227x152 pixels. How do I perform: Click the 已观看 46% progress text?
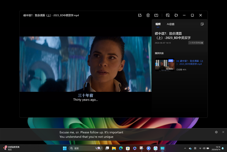(x=181, y=70)
